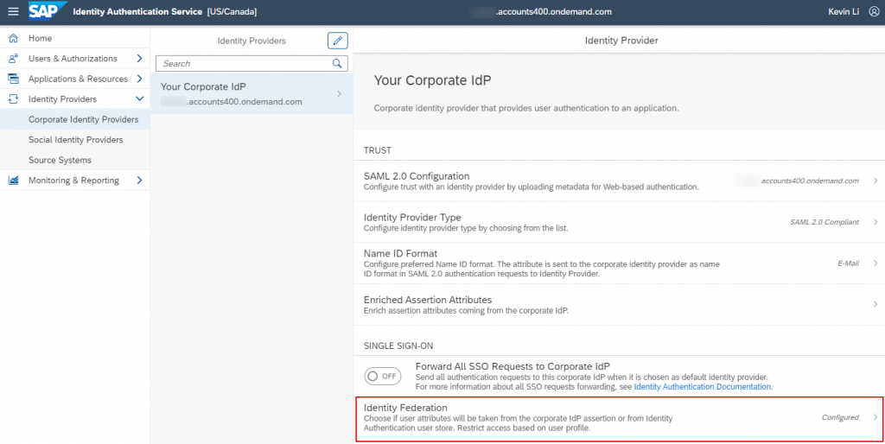The image size is (885, 444).
Task: Click Forward All SSO Requests heading
Action: pos(513,365)
